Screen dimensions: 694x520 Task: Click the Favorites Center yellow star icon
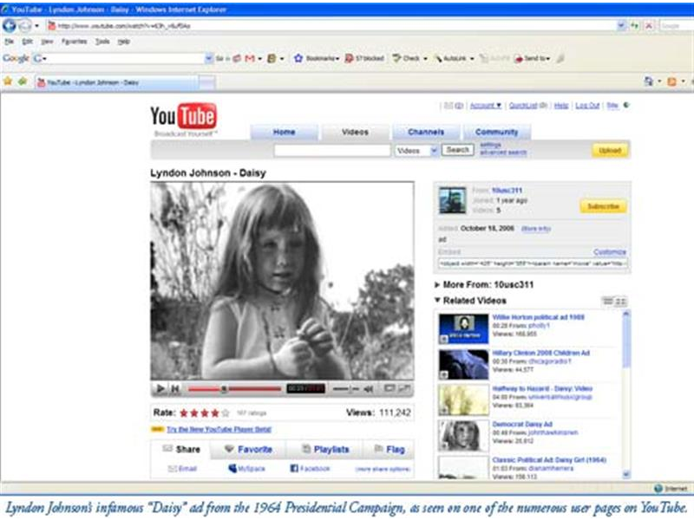(8, 81)
